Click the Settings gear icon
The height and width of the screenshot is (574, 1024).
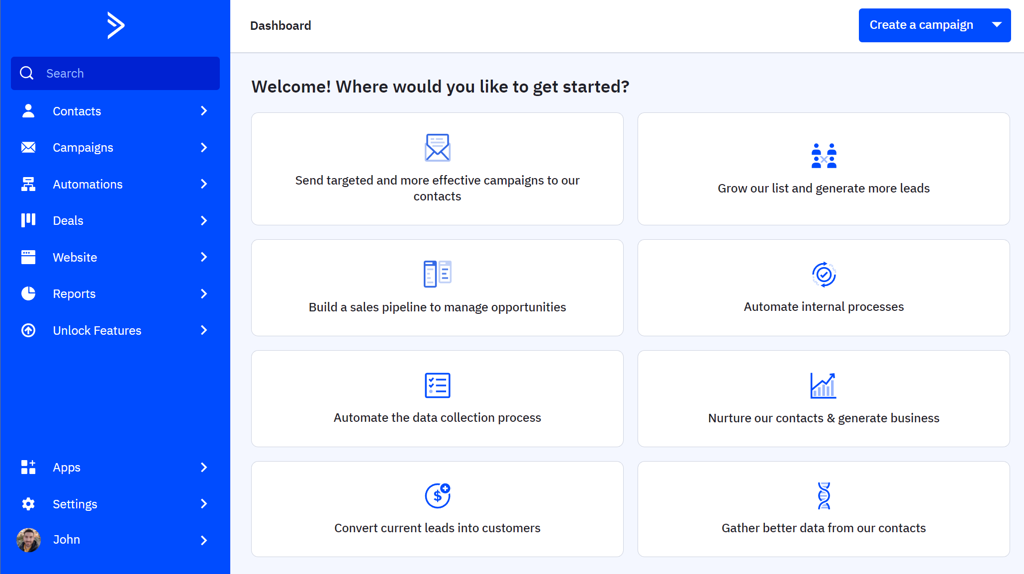tap(28, 504)
